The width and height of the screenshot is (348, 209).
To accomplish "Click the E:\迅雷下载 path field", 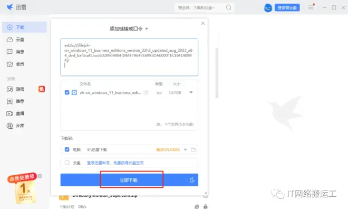I will (x=97, y=150).
